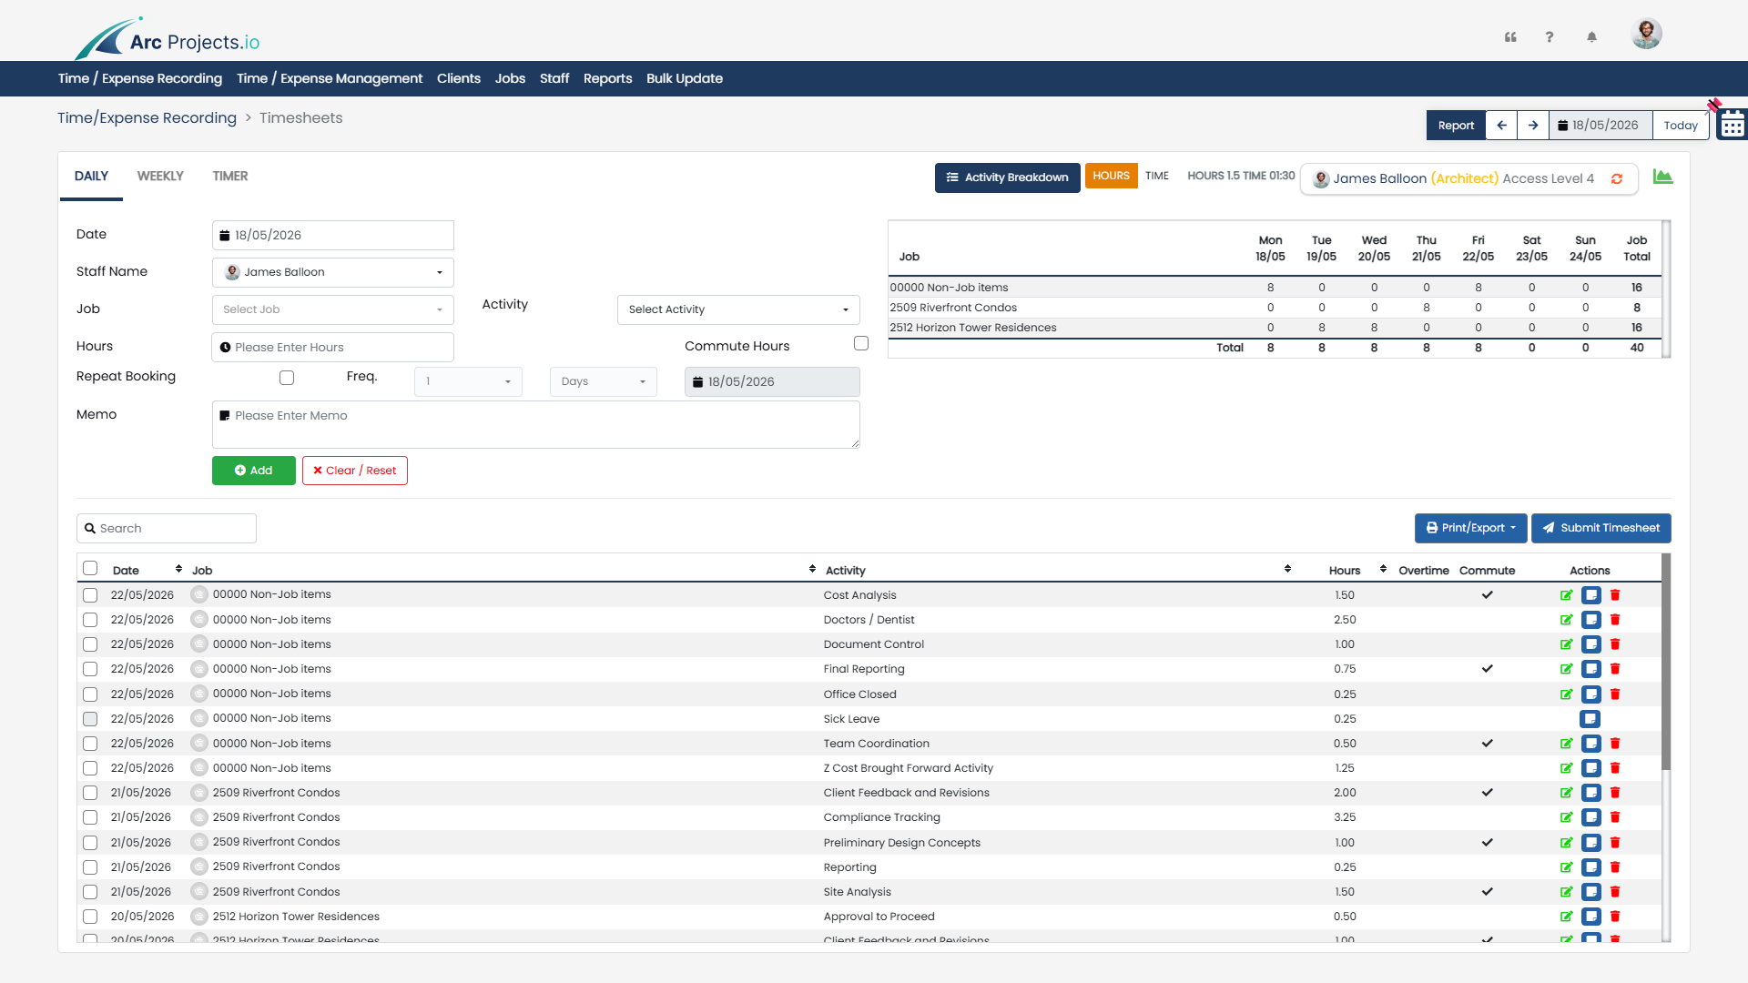Switch to the WEEKLY tab

click(160, 177)
